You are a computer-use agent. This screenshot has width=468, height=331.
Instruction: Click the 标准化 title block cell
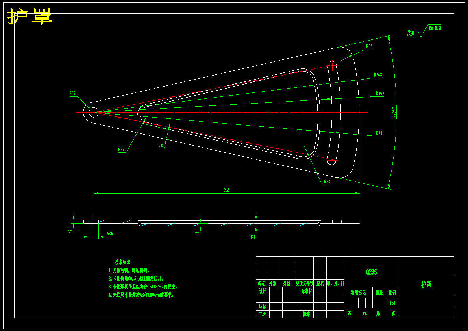[x=307, y=291]
